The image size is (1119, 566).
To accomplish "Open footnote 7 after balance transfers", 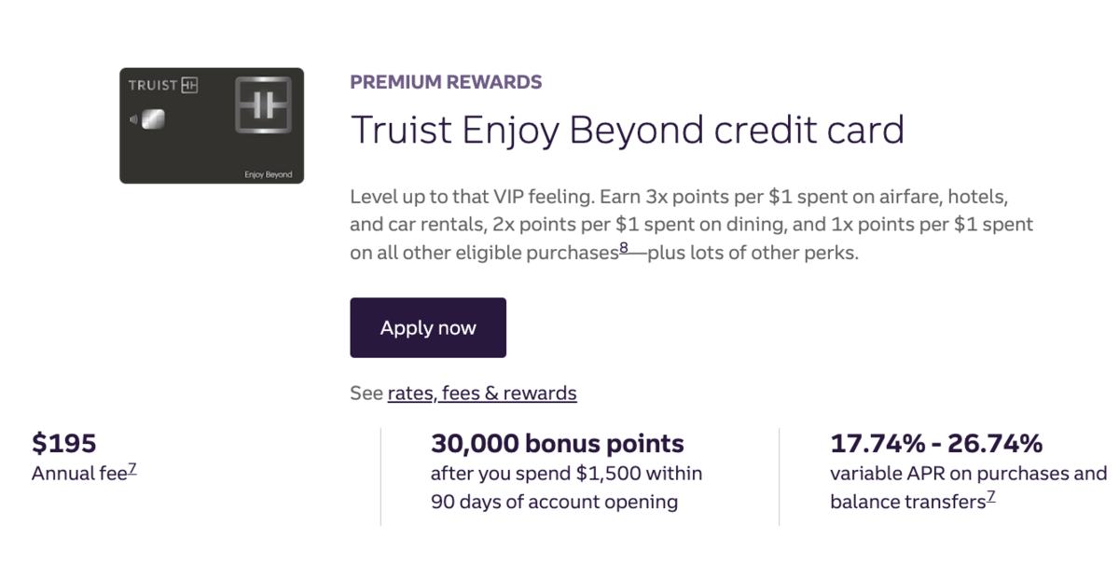I will (x=991, y=497).
